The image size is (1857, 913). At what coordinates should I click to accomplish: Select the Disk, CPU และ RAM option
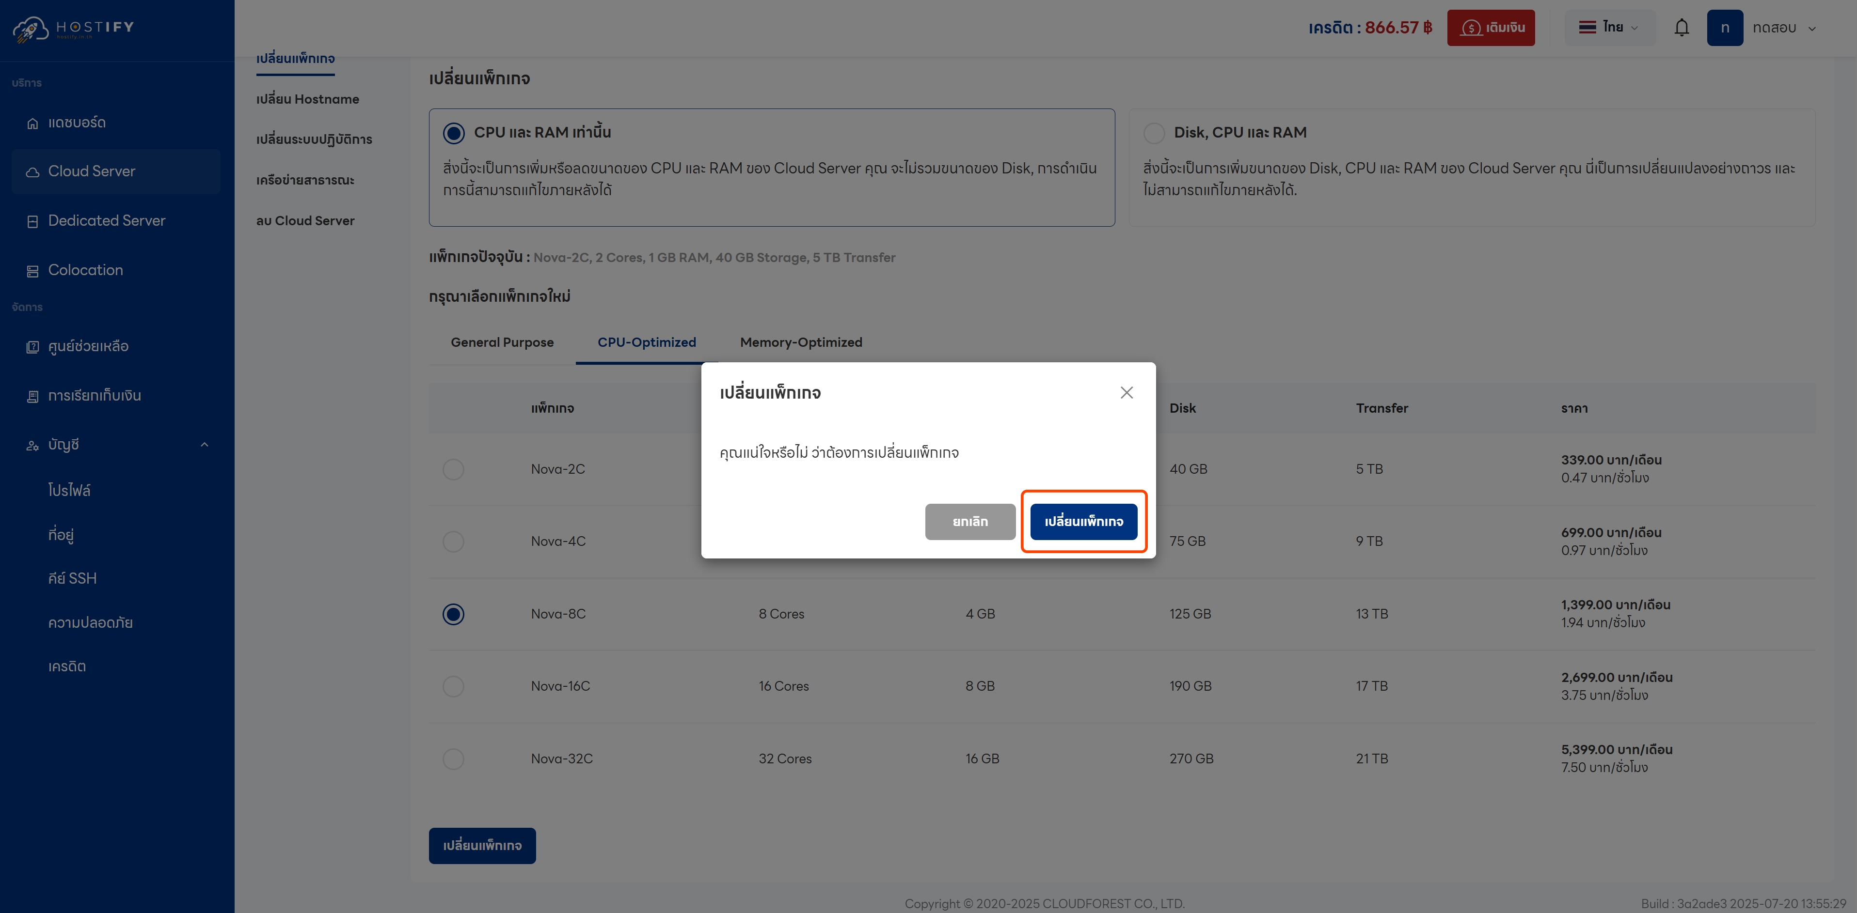(1154, 133)
